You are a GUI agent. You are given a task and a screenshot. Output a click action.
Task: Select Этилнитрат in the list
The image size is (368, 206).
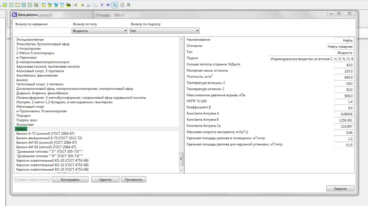pyautogui.click(x=25, y=125)
